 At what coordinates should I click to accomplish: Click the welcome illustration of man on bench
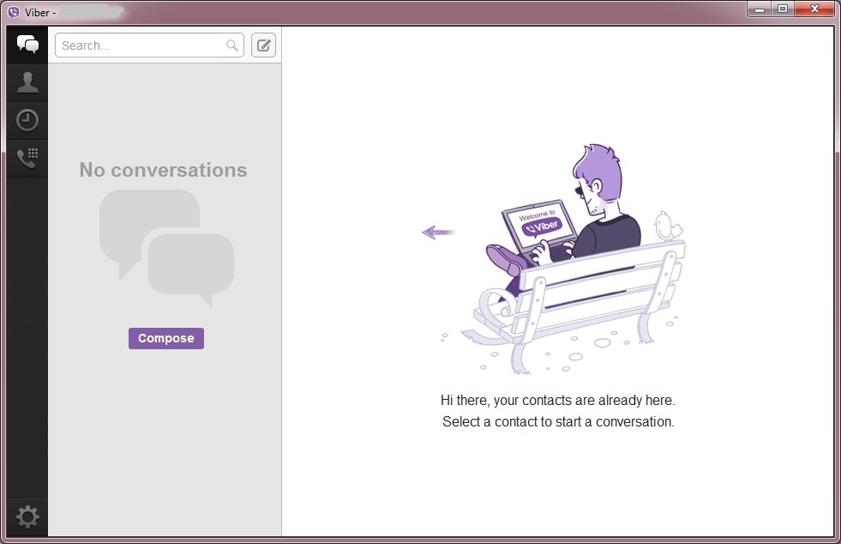point(562,257)
